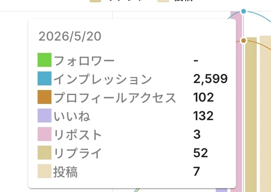Click the pink リポスト color swatch
The height and width of the screenshot is (192, 271).
(44, 134)
